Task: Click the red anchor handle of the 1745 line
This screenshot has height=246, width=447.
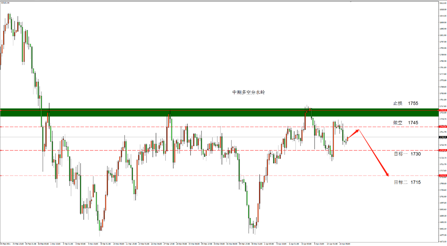Action: pyautogui.click(x=1, y=127)
